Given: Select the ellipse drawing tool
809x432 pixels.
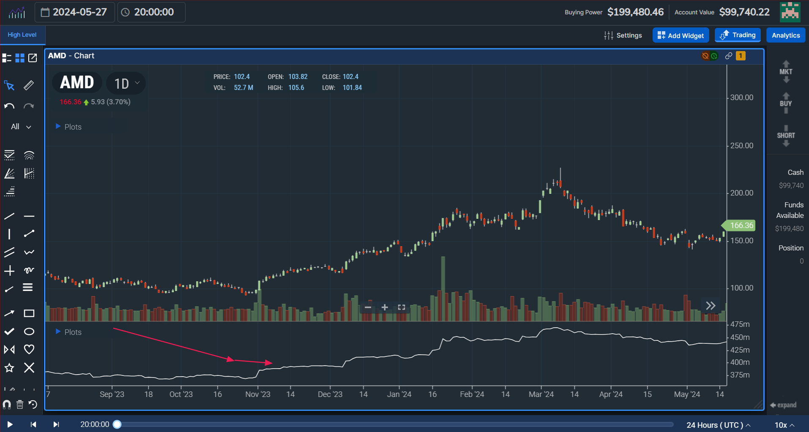Looking at the screenshot, I should pos(29,331).
